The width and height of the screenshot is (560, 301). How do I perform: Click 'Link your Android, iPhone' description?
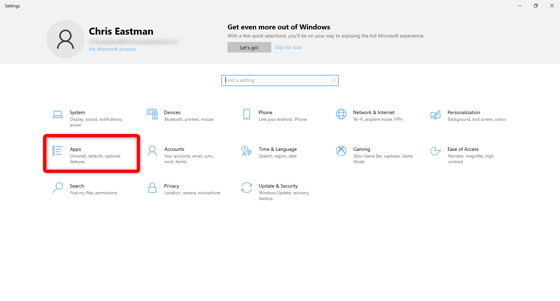click(283, 119)
